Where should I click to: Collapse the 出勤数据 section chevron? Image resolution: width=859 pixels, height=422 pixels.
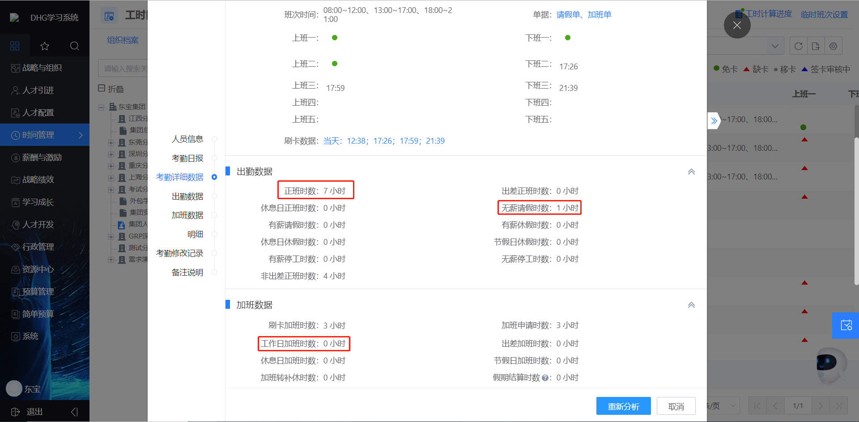click(691, 171)
